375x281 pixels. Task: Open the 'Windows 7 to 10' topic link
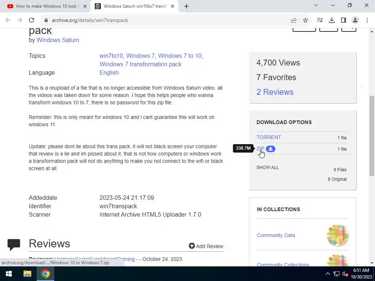pyautogui.click(x=180, y=56)
